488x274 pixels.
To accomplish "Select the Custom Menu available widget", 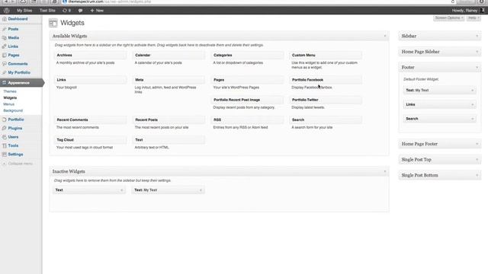I will (x=326, y=56).
